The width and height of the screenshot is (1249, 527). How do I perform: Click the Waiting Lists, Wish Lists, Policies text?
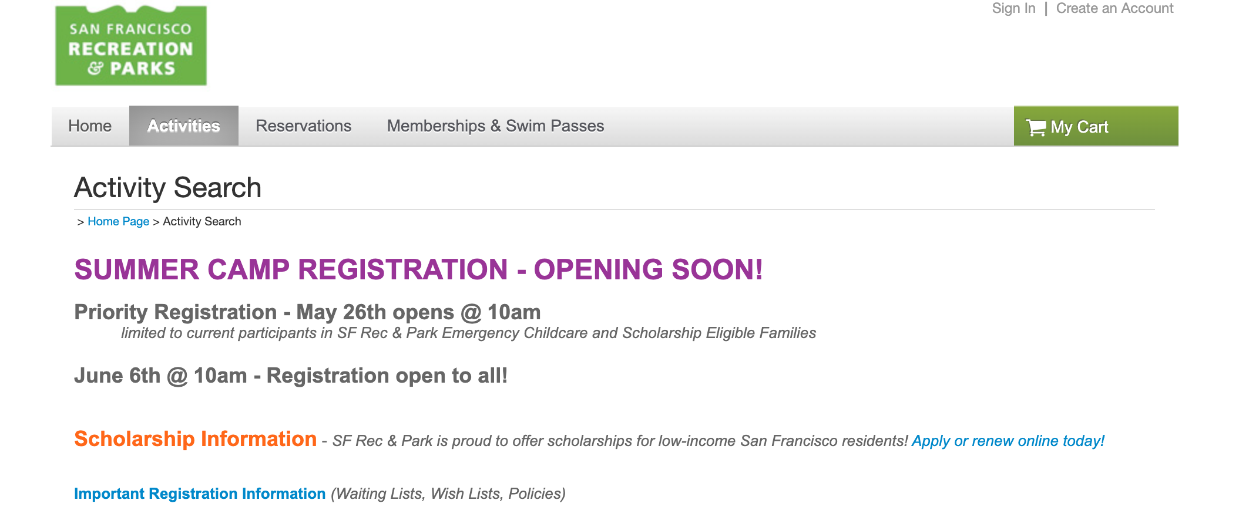448,494
